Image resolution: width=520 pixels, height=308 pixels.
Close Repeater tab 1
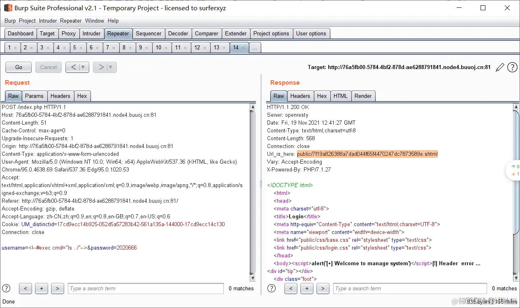tap(15, 48)
